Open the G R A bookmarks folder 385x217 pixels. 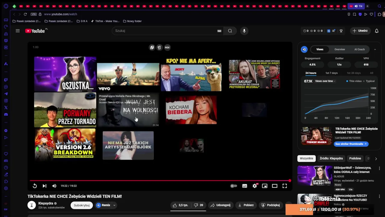[x=82, y=21]
